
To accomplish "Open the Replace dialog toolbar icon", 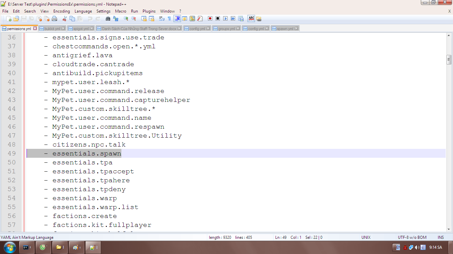I will tap(115, 19).
